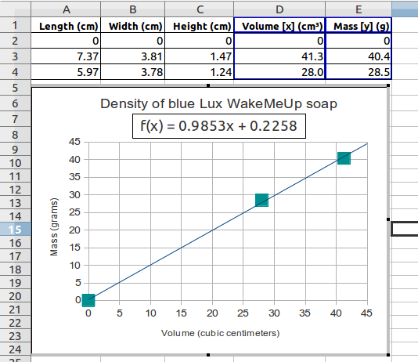Screen dimensions: 418x362
Task: Select row 24 header
Action: coord(15,349)
